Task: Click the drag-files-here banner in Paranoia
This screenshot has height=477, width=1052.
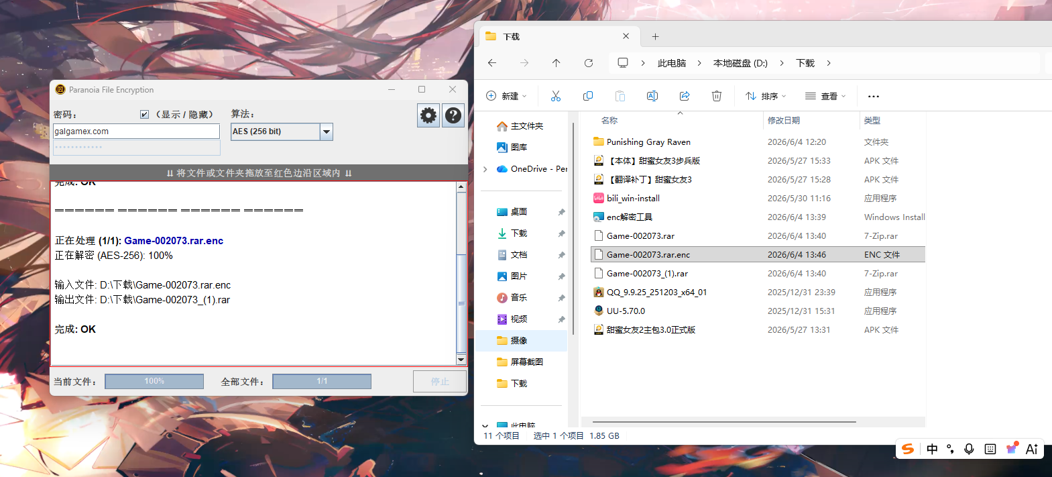Action: tap(259, 173)
